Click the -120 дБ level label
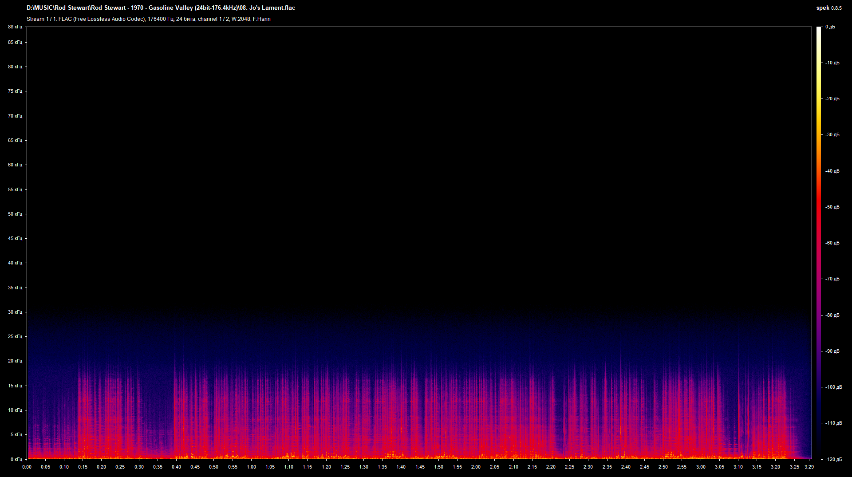Image resolution: width=852 pixels, height=477 pixels. pos(833,459)
